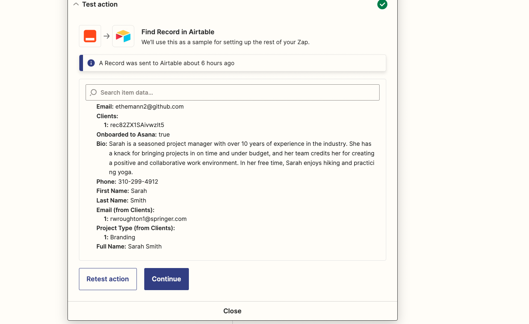Click the Onboarded to Asana true value
Image resolution: width=529 pixels, height=324 pixels.
point(164,135)
